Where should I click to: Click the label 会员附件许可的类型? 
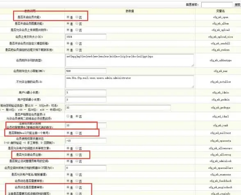29,60
